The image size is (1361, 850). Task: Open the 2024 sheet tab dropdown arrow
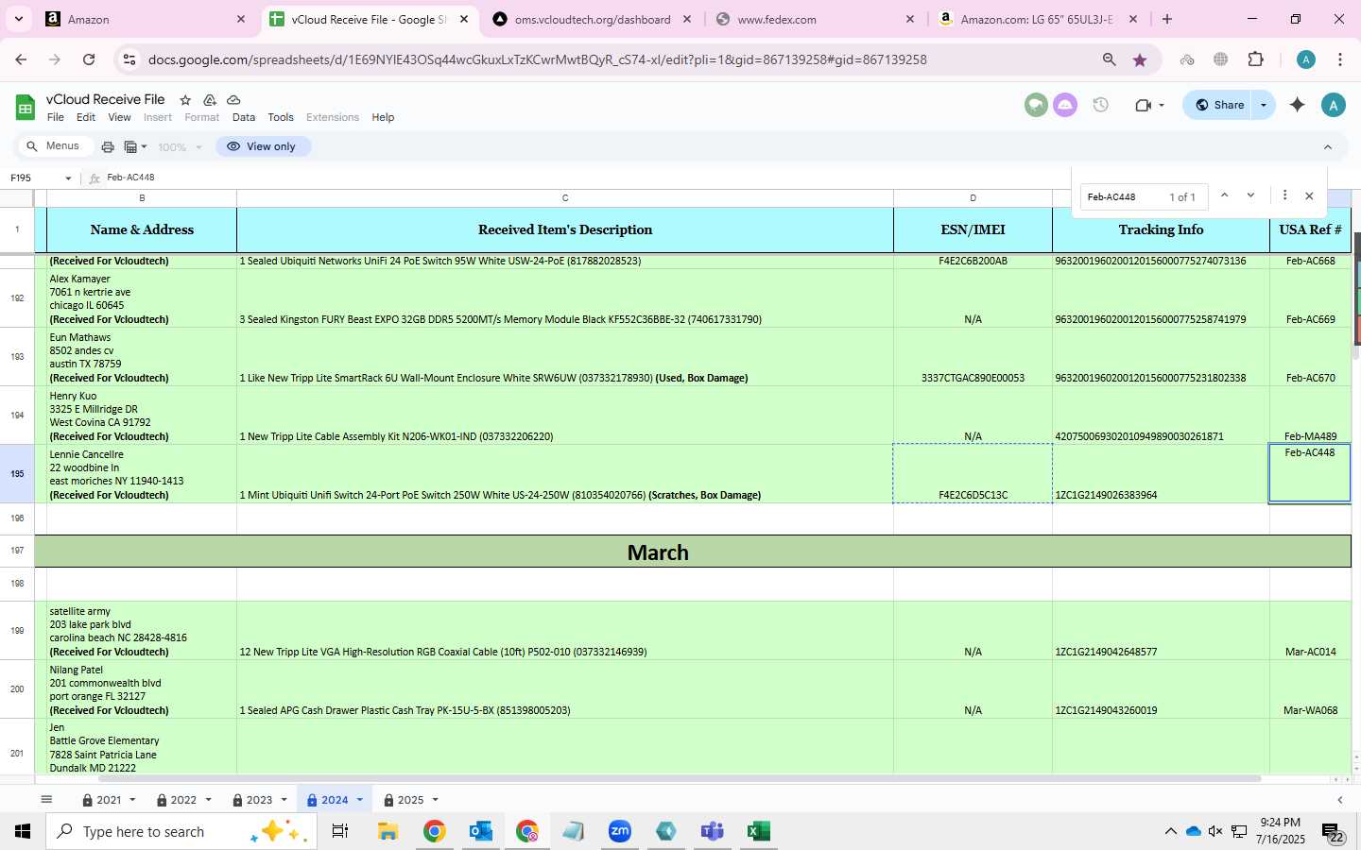tap(359, 800)
